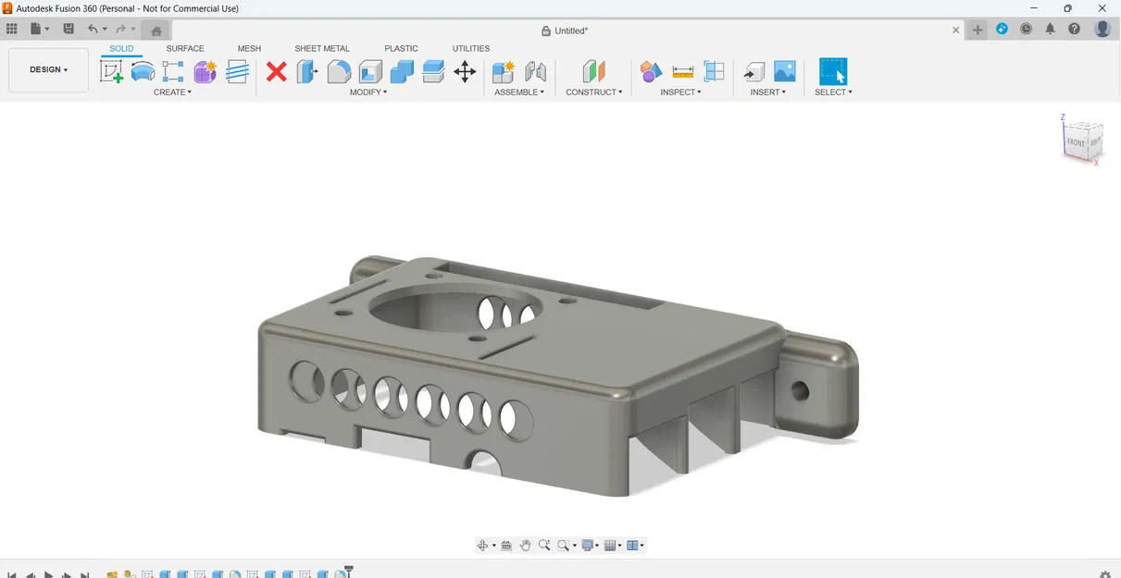The height and width of the screenshot is (578, 1121).
Task: Open the notifications bell
Action: point(1050,30)
